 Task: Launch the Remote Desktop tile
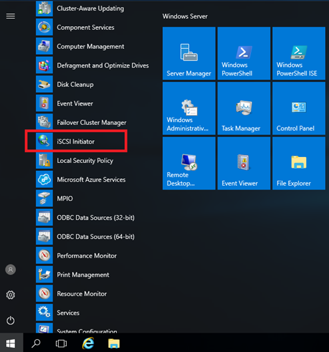pos(189,163)
